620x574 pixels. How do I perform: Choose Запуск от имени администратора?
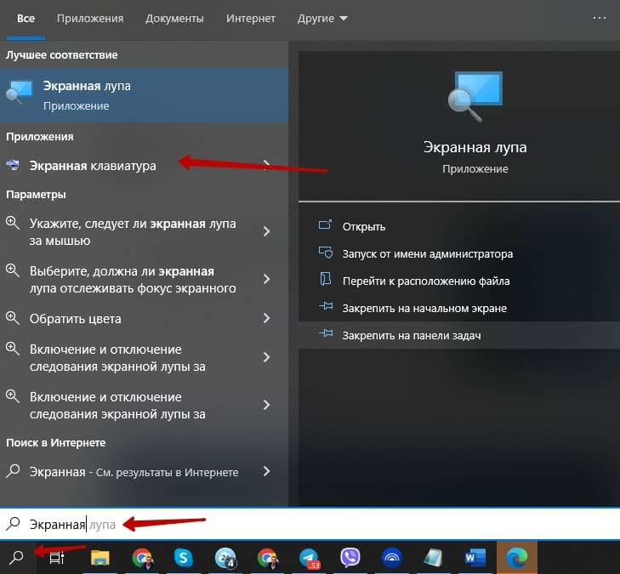tap(427, 254)
